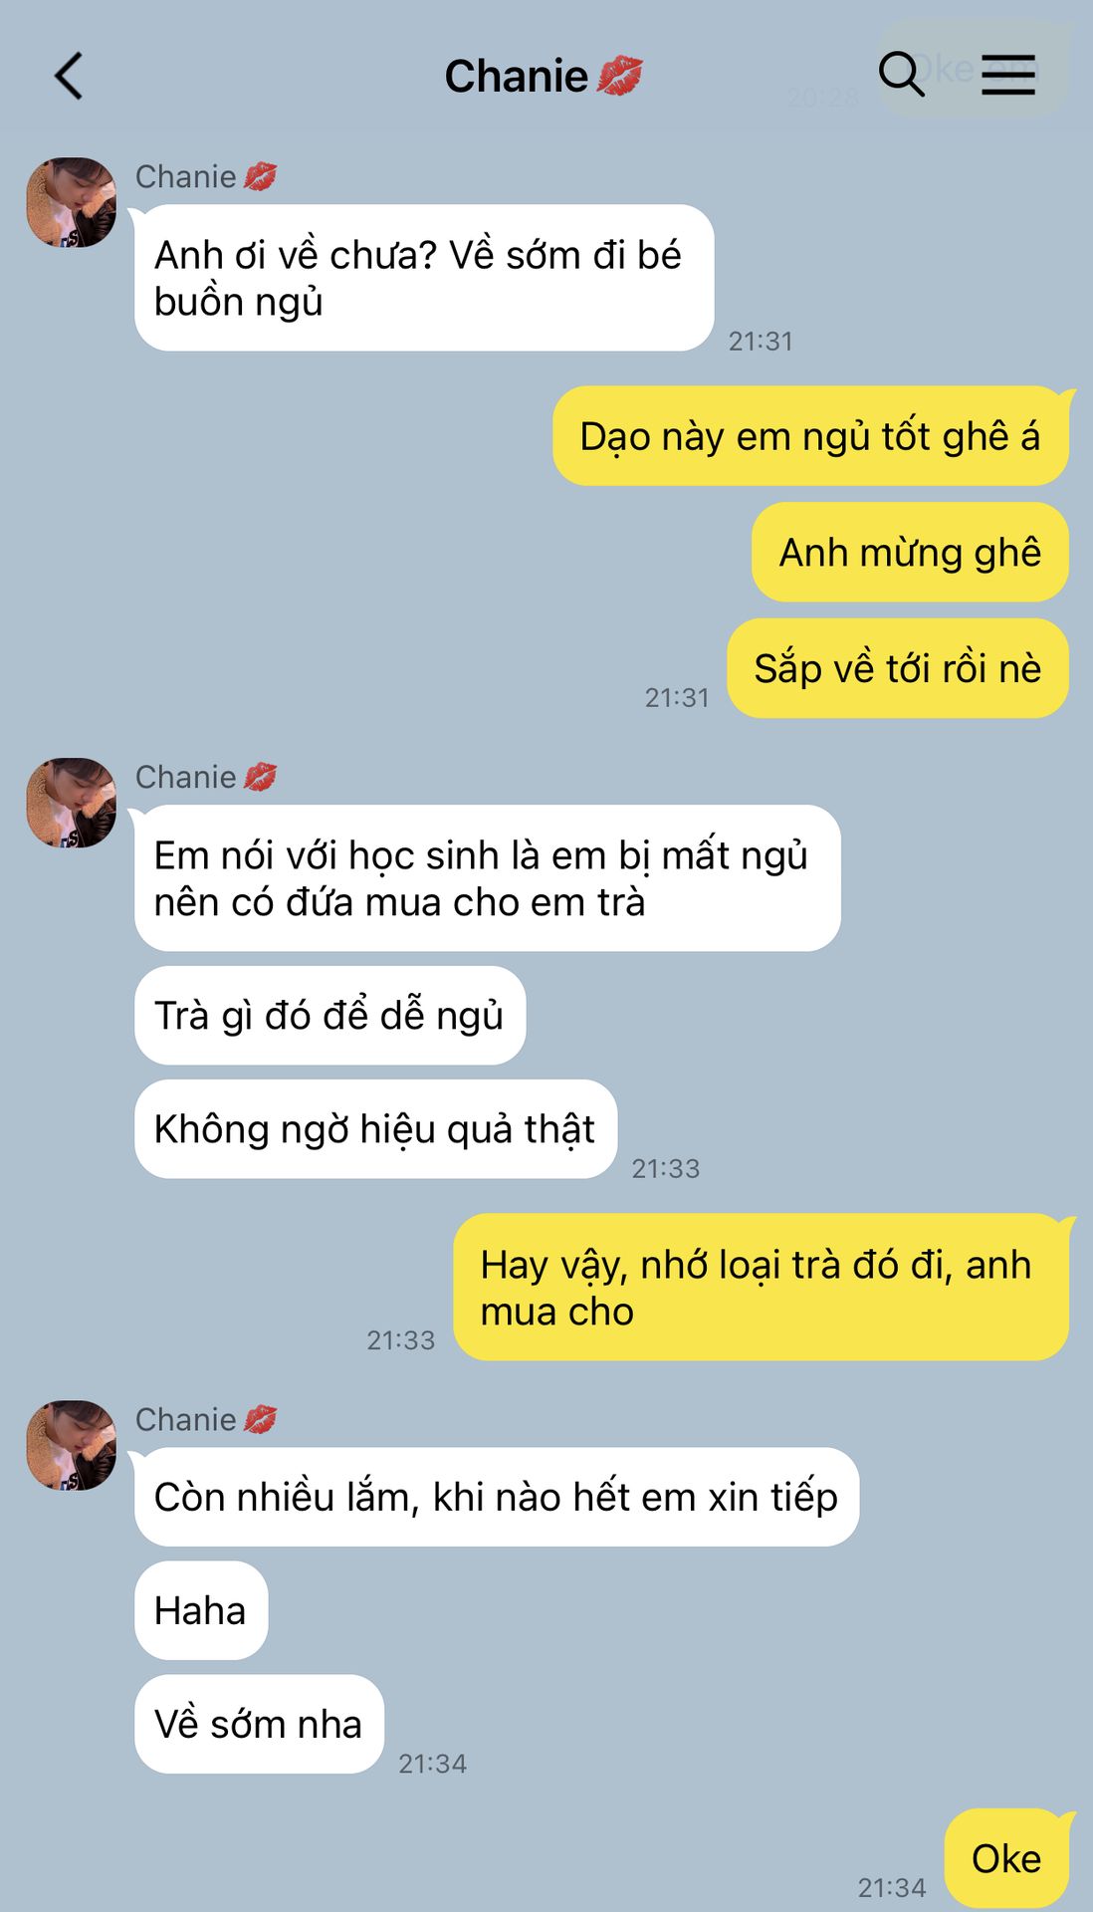Select the yellow 'Oke' reply bubble
The height and width of the screenshot is (1912, 1093).
(x=1006, y=1858)
